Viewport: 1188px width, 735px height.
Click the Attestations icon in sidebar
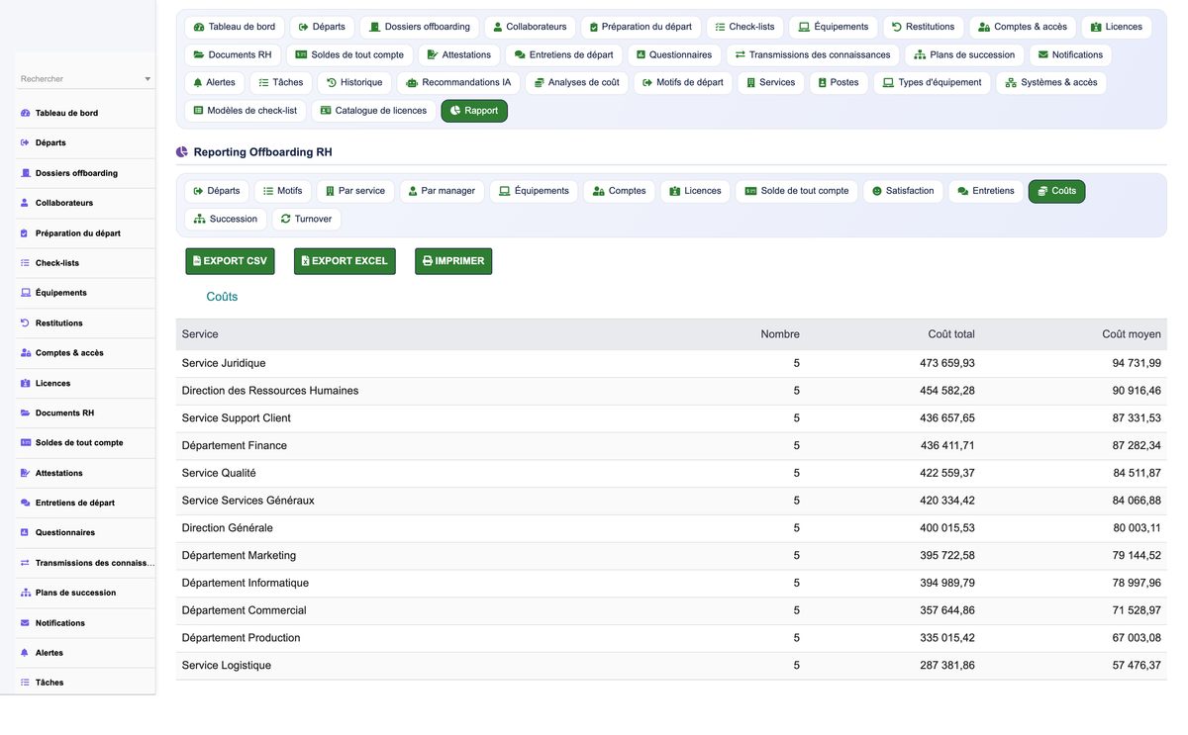point(26,473)
